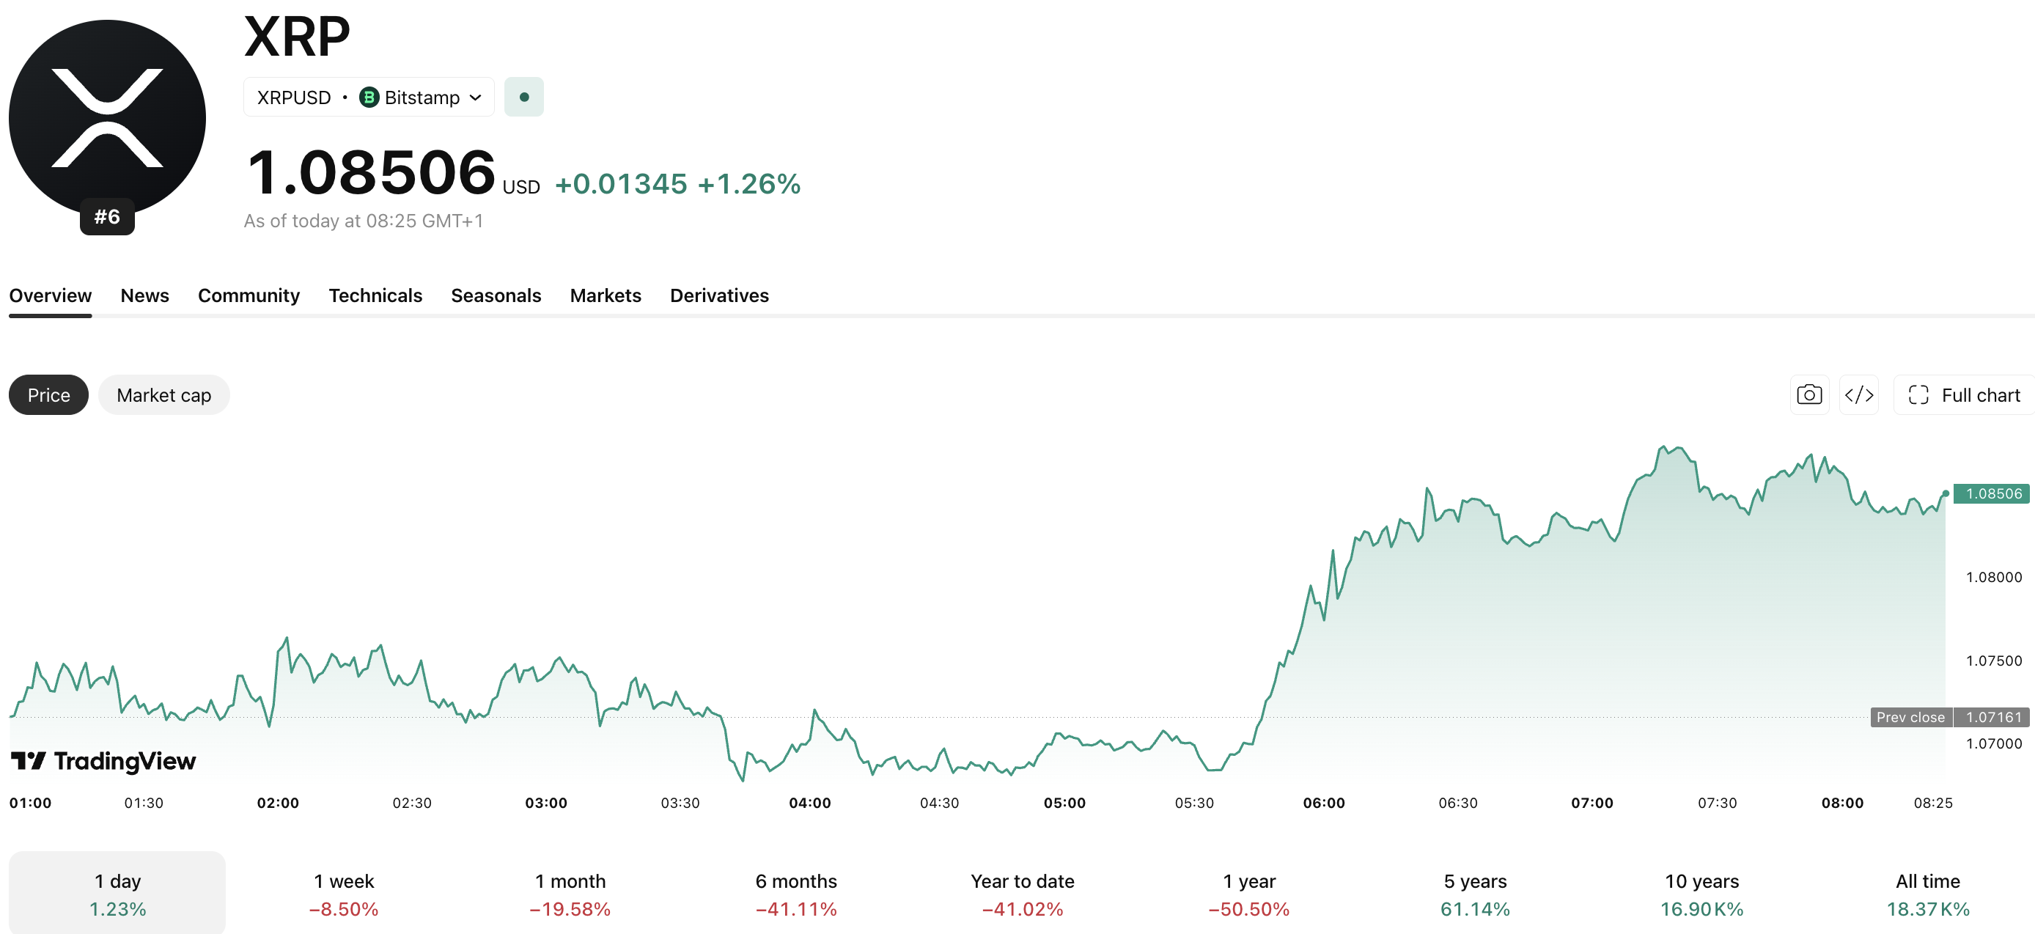Click the Bitstamp exchange logo icon

point(369,98)
